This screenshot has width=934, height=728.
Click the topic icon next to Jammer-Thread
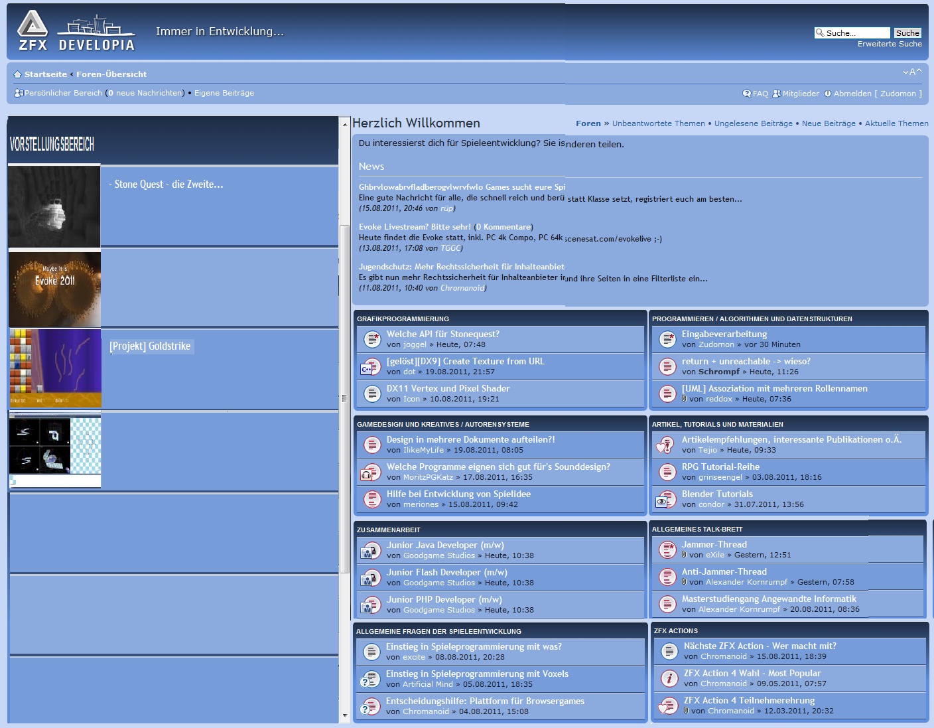666,549
